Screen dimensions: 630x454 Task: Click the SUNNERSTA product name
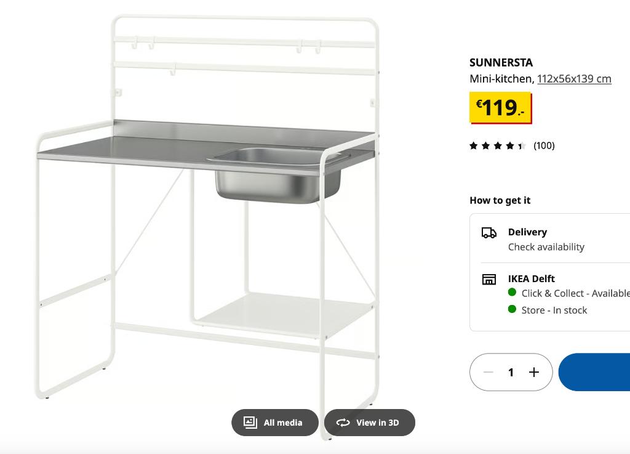point(501,62)
